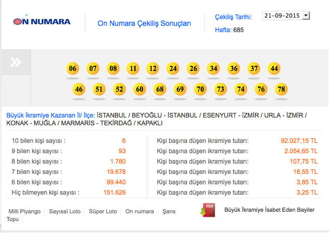The height and width of the screenshot is (233, 329).
Task: Click yellow ball number 73
Action: pos(221,89)
